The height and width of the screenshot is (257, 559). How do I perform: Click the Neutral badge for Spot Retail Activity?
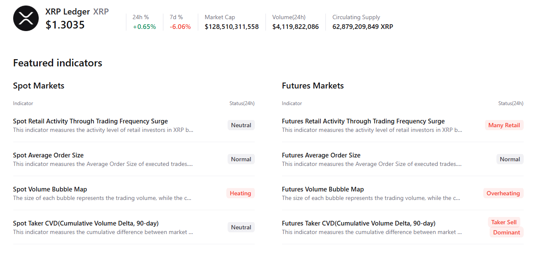241,125
